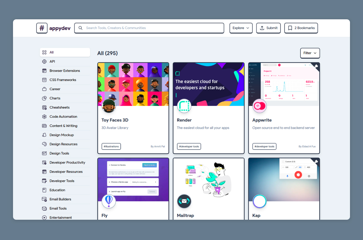The height and width of the screenshot is (240, 363).
Task: Open the Explore dropdown
Action: point(241,28)
